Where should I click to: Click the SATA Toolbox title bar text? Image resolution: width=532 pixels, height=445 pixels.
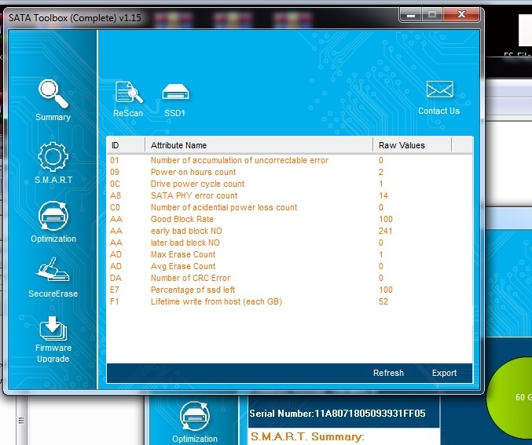coord(75,17)
